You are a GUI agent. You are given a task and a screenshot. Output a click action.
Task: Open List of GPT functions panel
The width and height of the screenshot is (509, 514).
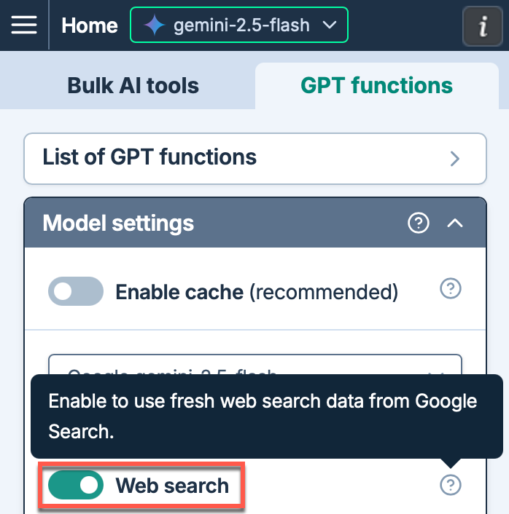[x=255, y=159]
